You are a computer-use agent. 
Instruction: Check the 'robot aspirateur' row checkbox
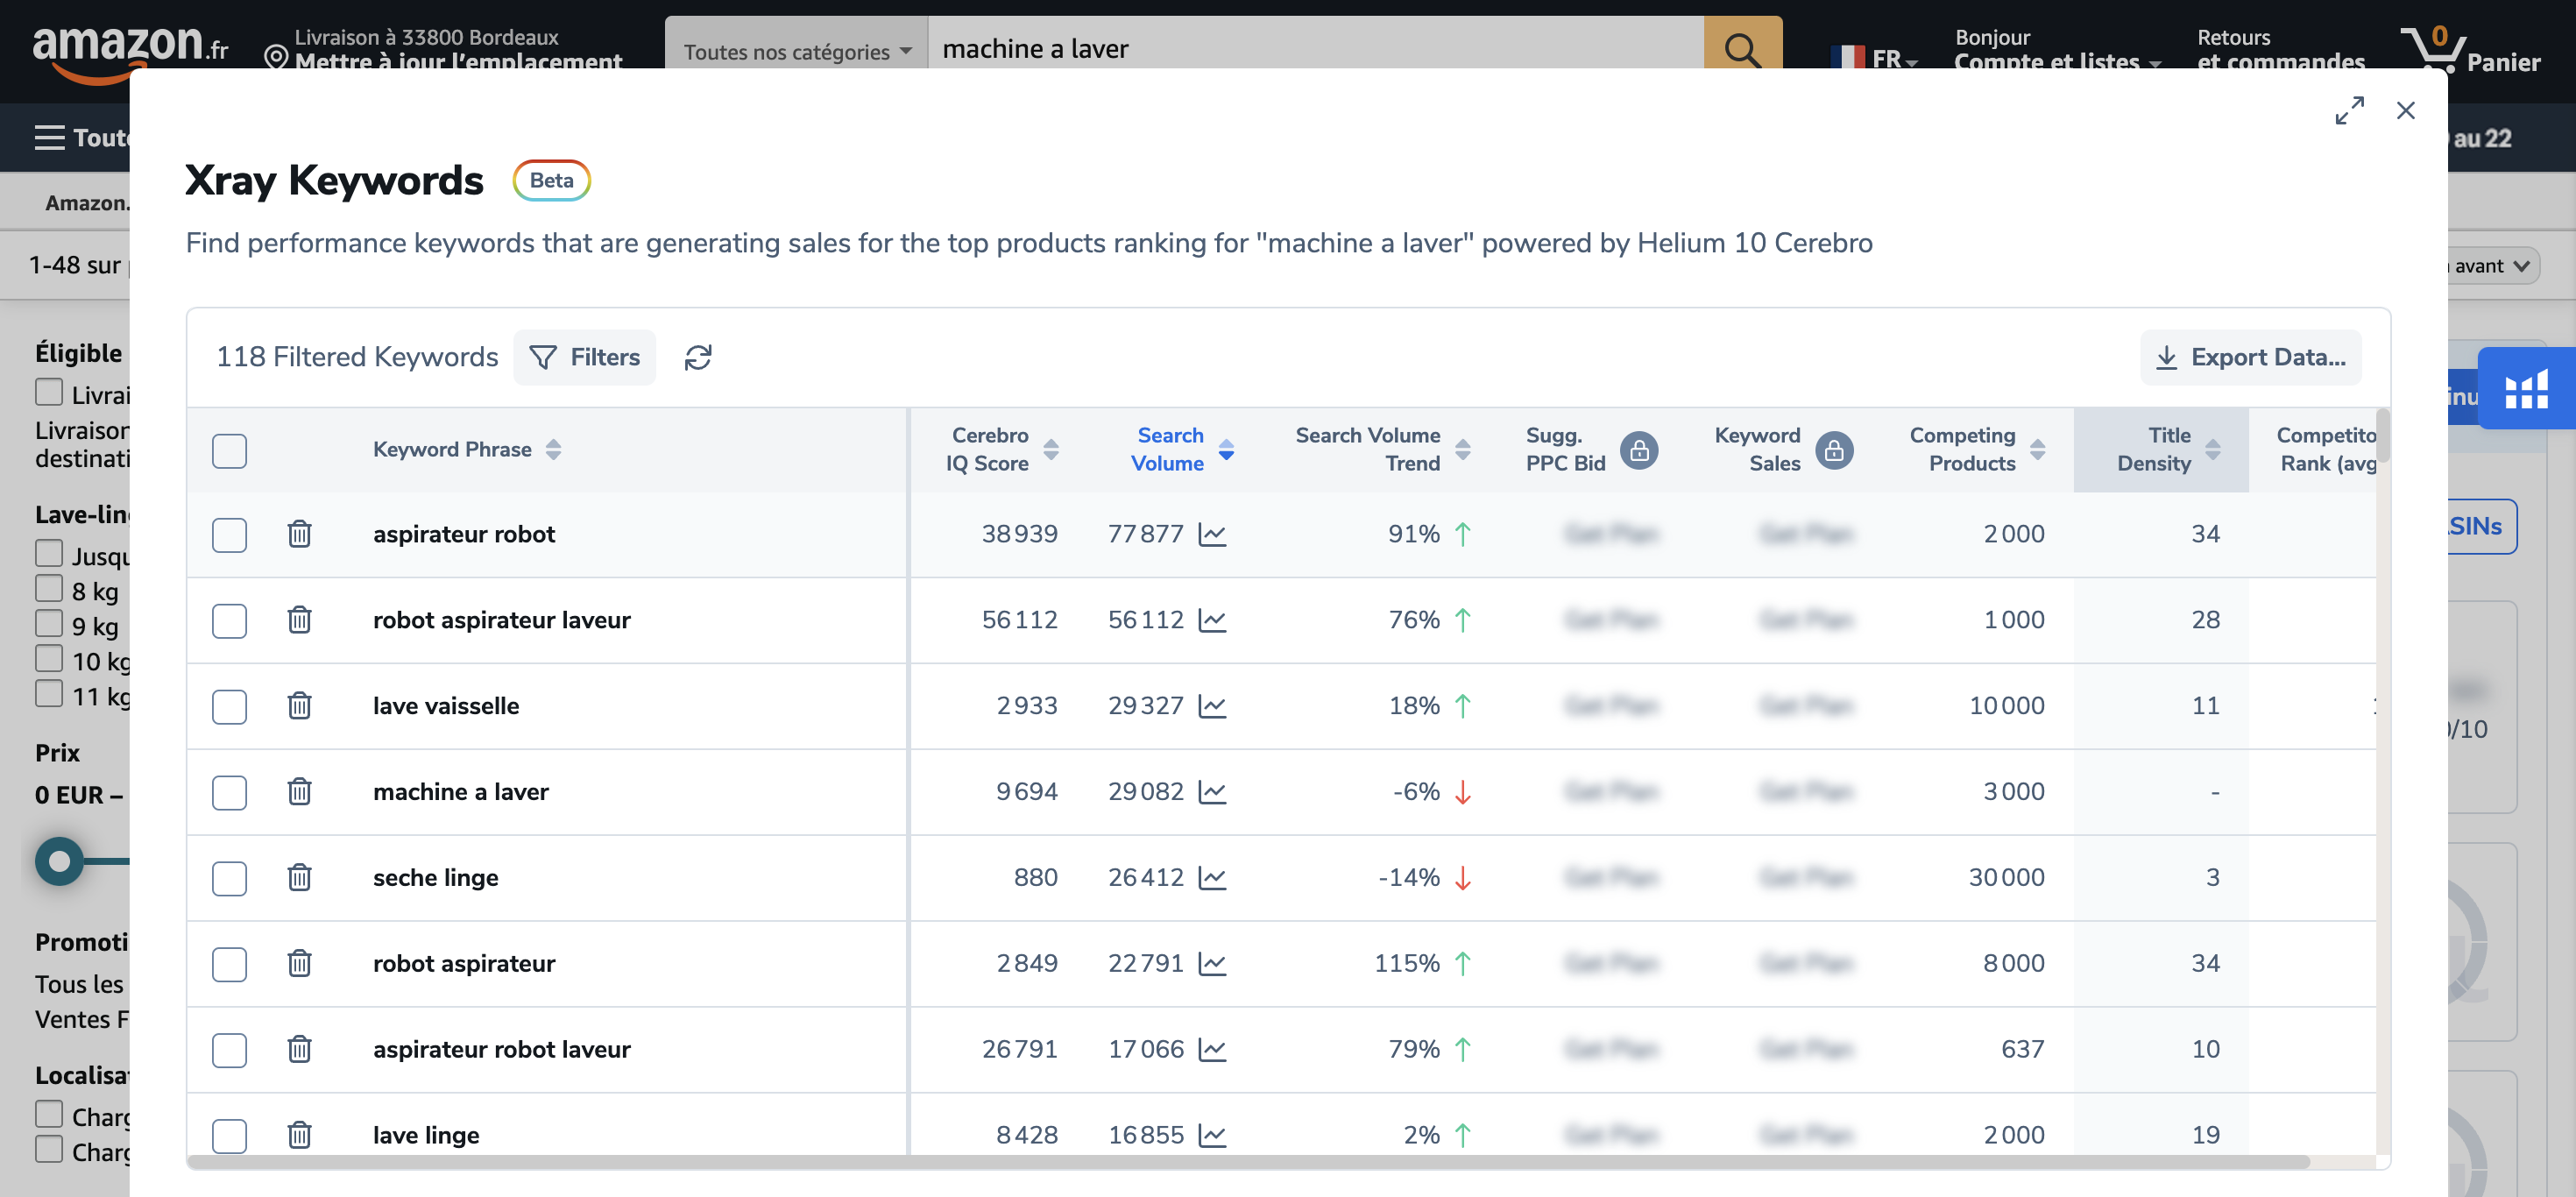click(x=229, y=965)
